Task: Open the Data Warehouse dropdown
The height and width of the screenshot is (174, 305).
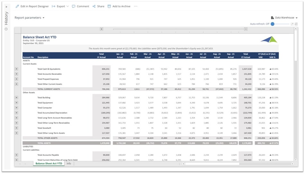Action: click(x=284, y=18)
